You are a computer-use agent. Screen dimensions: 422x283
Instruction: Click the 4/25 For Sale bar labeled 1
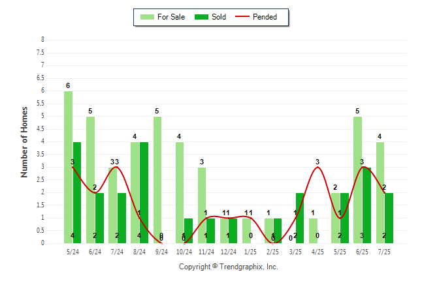coord(314,231)
